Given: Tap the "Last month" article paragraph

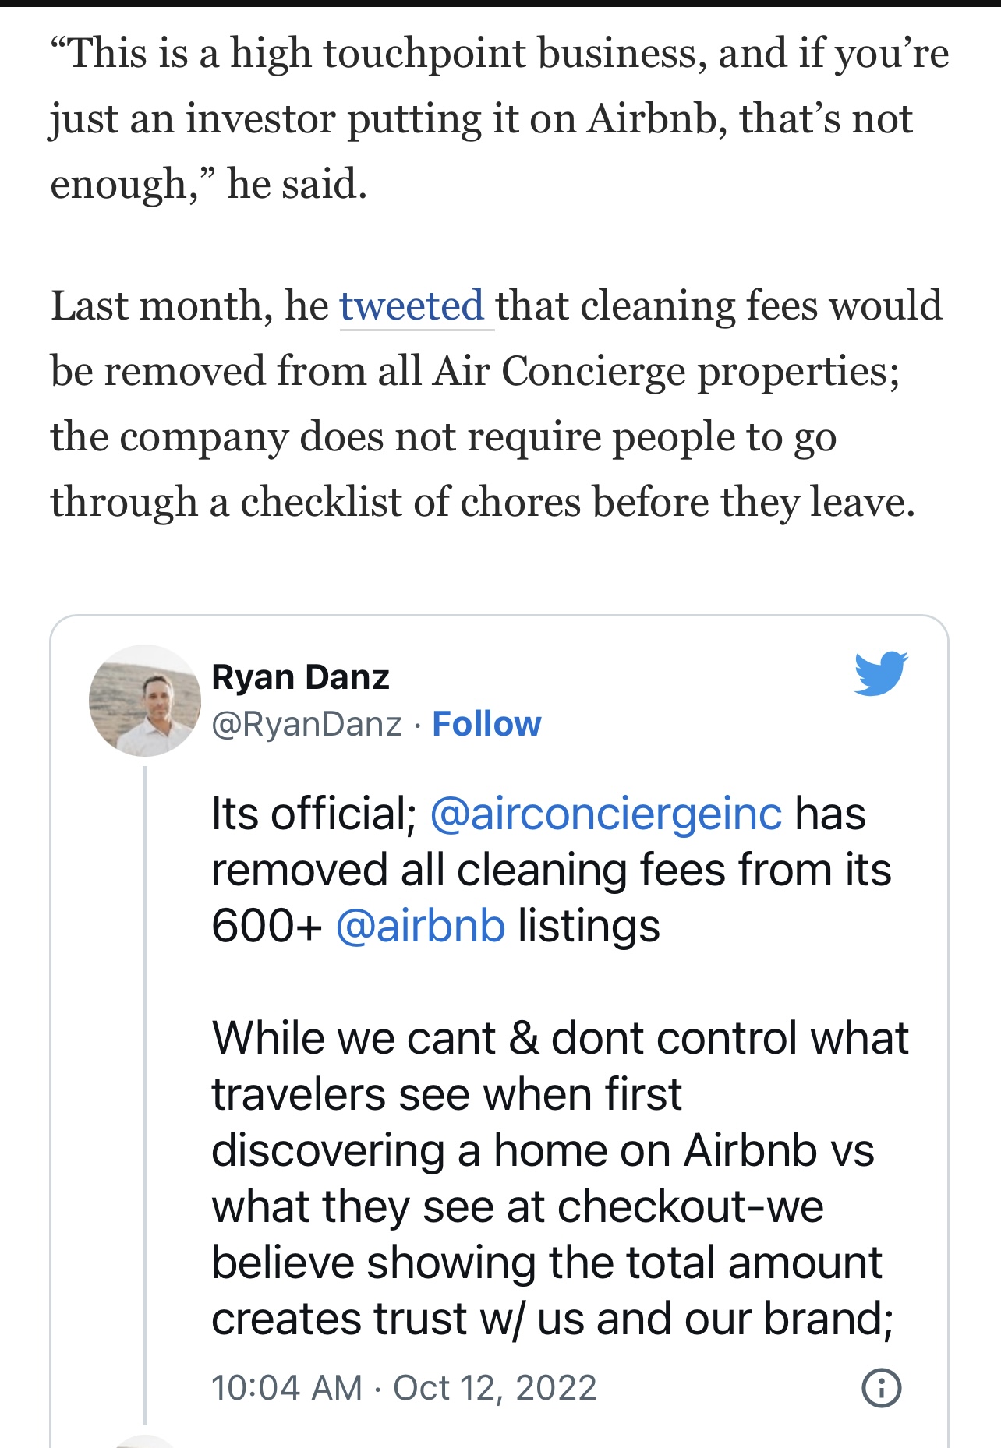Looking at the screenshot, I should click(x=497, y=403).
